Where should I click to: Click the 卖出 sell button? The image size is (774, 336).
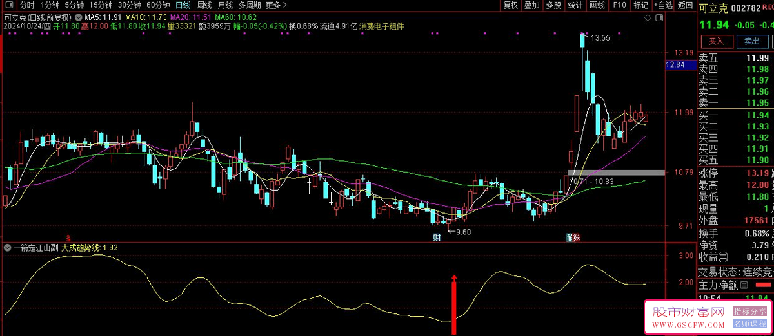pos(752,41)
